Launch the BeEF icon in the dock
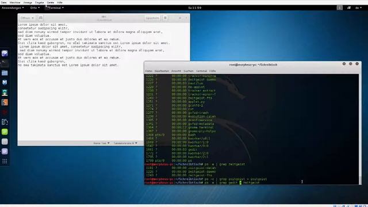368x207 pixels. click(5, 122)
